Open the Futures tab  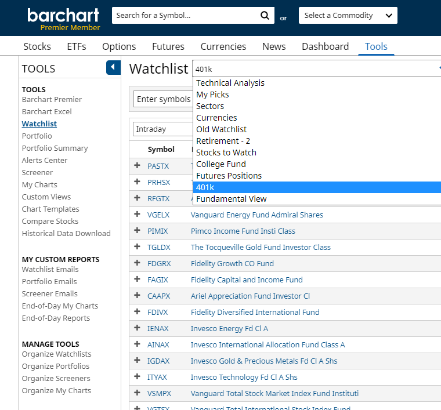pyautogui.click(x=168, y=46)
